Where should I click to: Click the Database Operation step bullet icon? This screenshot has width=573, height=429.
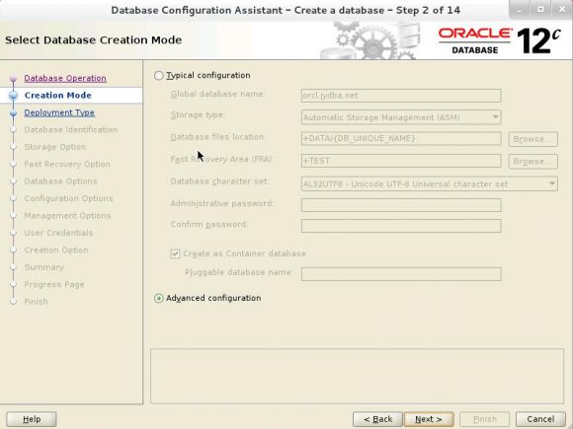tap(14, 79)
